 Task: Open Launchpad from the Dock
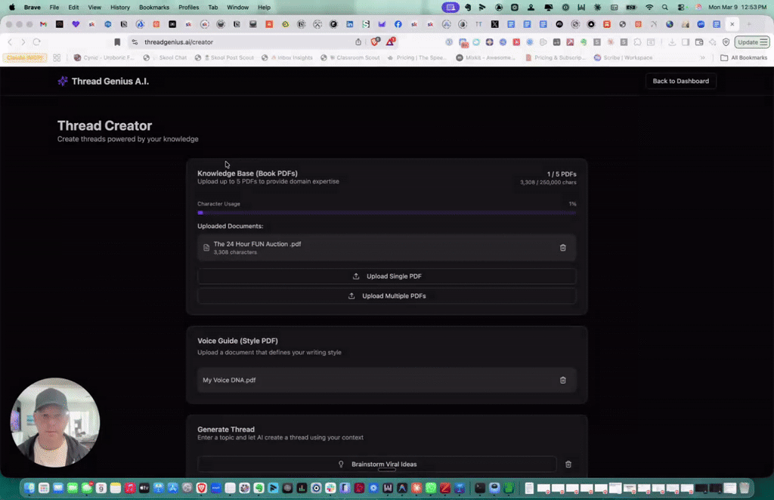(43, 488)
